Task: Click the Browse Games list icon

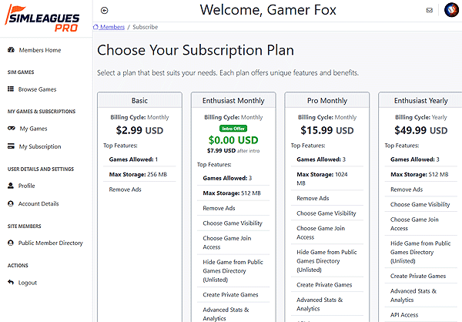Action: pyautogui.click(x=11, y=89)
